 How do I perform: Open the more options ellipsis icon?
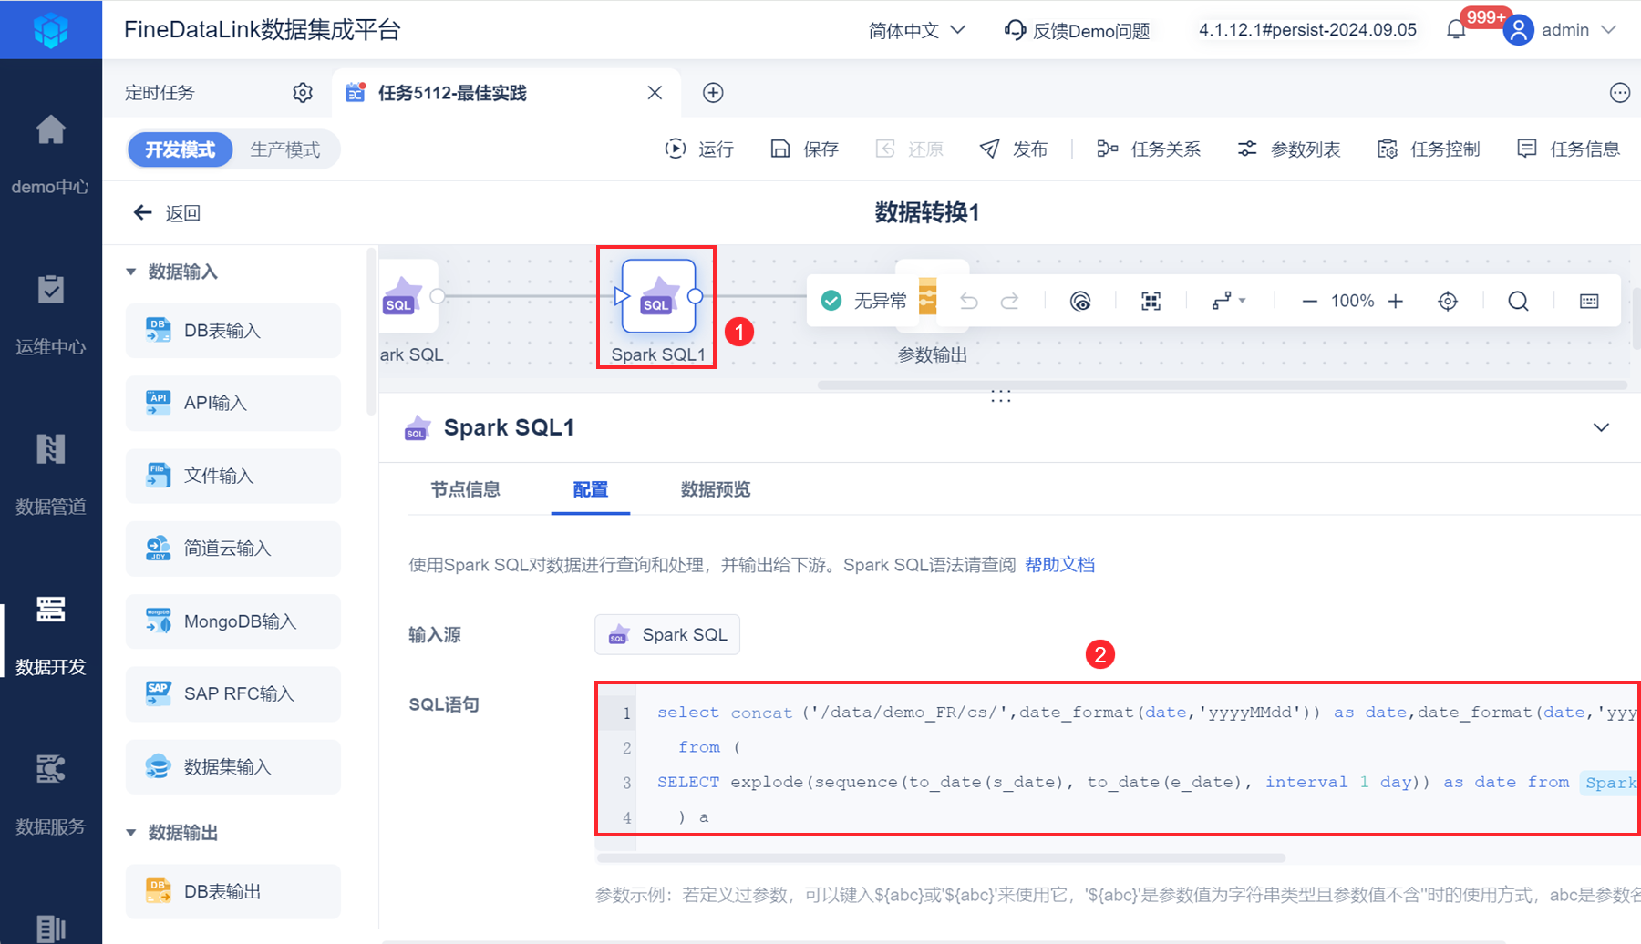coord(1620,93)
